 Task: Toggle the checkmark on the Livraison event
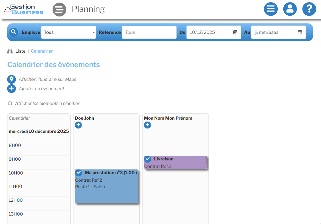pyautogui.click(x=148, y=159)
